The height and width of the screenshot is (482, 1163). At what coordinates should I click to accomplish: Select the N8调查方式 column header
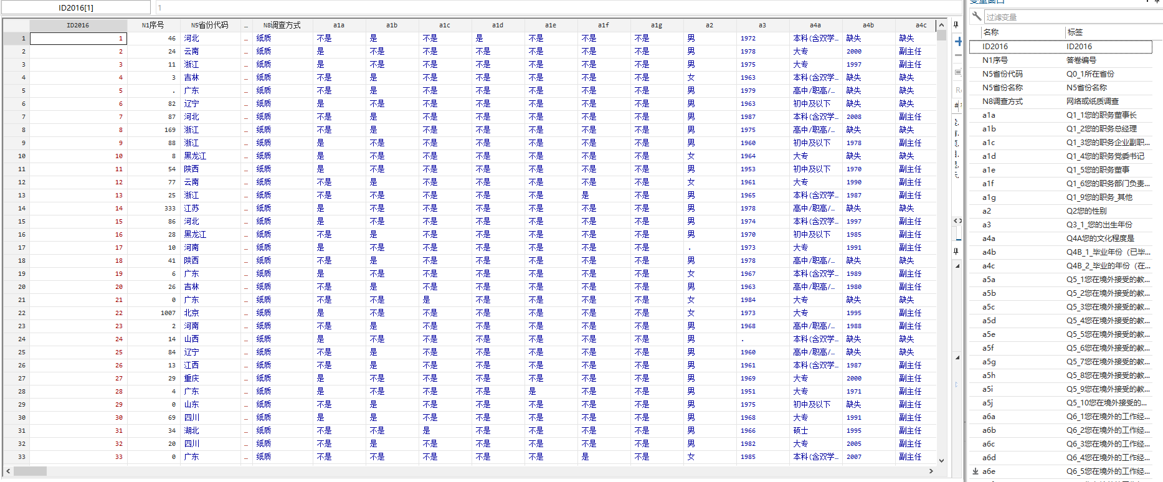pos(282,25)
